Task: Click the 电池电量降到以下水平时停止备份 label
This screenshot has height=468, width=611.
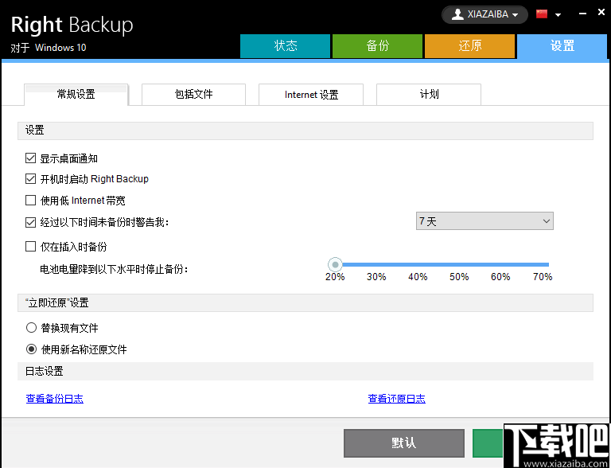Action: tap(114, 269)
